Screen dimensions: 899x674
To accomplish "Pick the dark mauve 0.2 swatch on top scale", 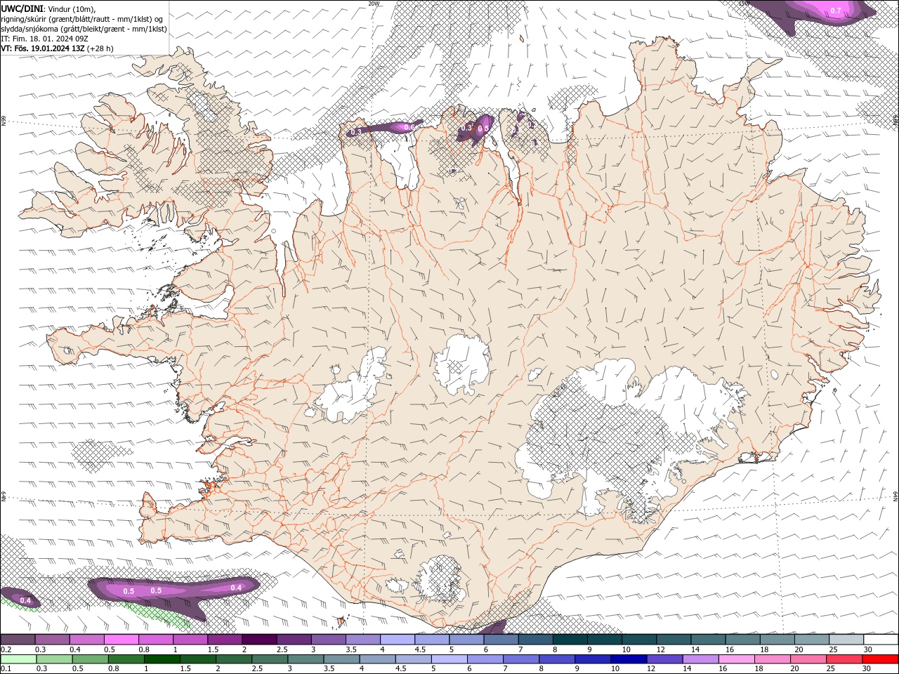I will click(x=18, y=640).
